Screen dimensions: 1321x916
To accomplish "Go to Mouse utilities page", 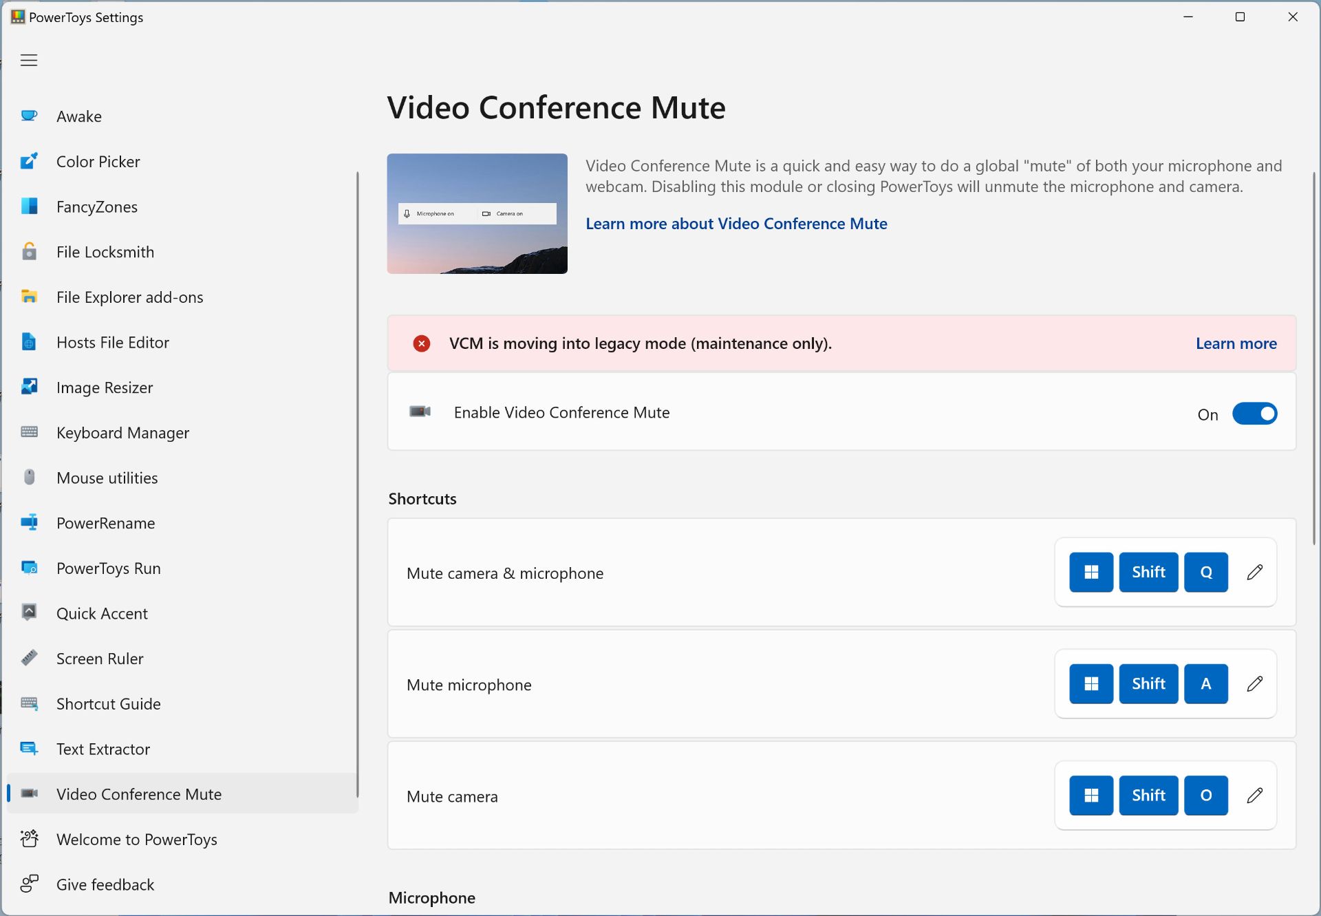I will [x=107, y=478].
